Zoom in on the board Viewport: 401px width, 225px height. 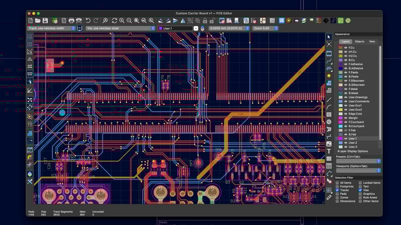[x=122, y=21]
